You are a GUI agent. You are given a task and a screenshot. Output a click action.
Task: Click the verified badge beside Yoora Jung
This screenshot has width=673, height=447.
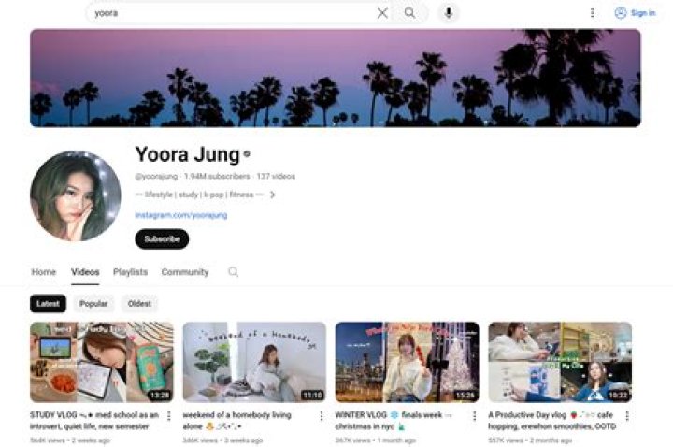click(247, 153)
